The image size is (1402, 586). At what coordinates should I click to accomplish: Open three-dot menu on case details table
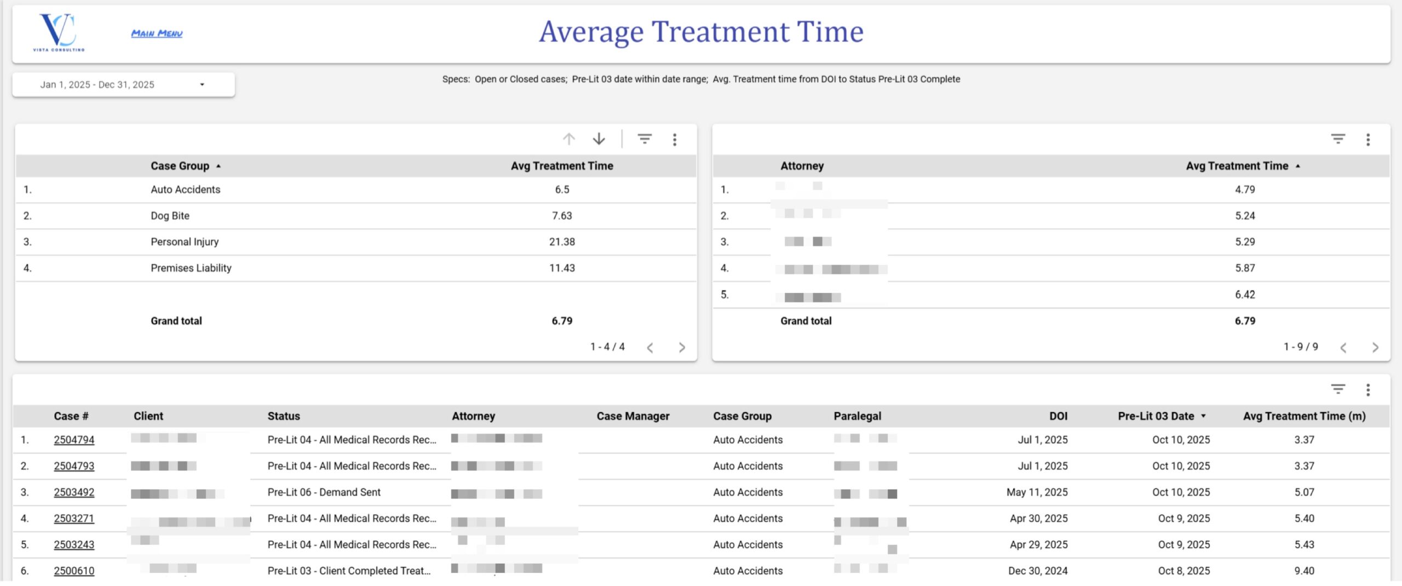[1368, 390]
